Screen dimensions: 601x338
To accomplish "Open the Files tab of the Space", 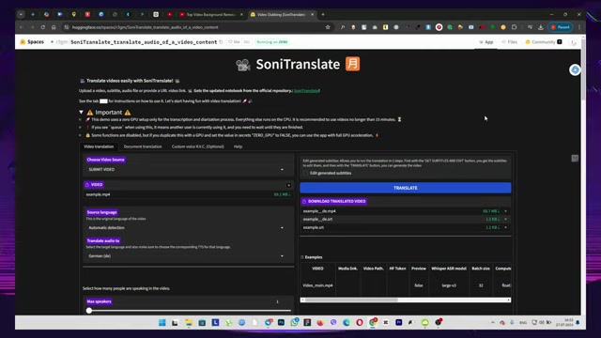I will point(509,41).
